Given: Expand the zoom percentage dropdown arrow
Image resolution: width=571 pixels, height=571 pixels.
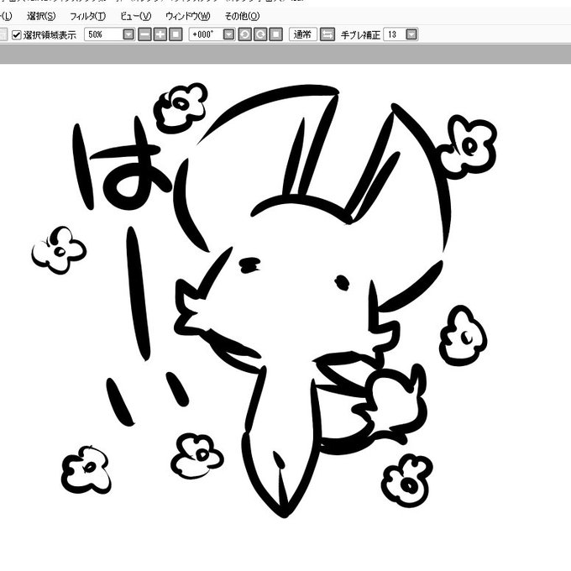Looking at the screenshot, I should coord(128,34).
